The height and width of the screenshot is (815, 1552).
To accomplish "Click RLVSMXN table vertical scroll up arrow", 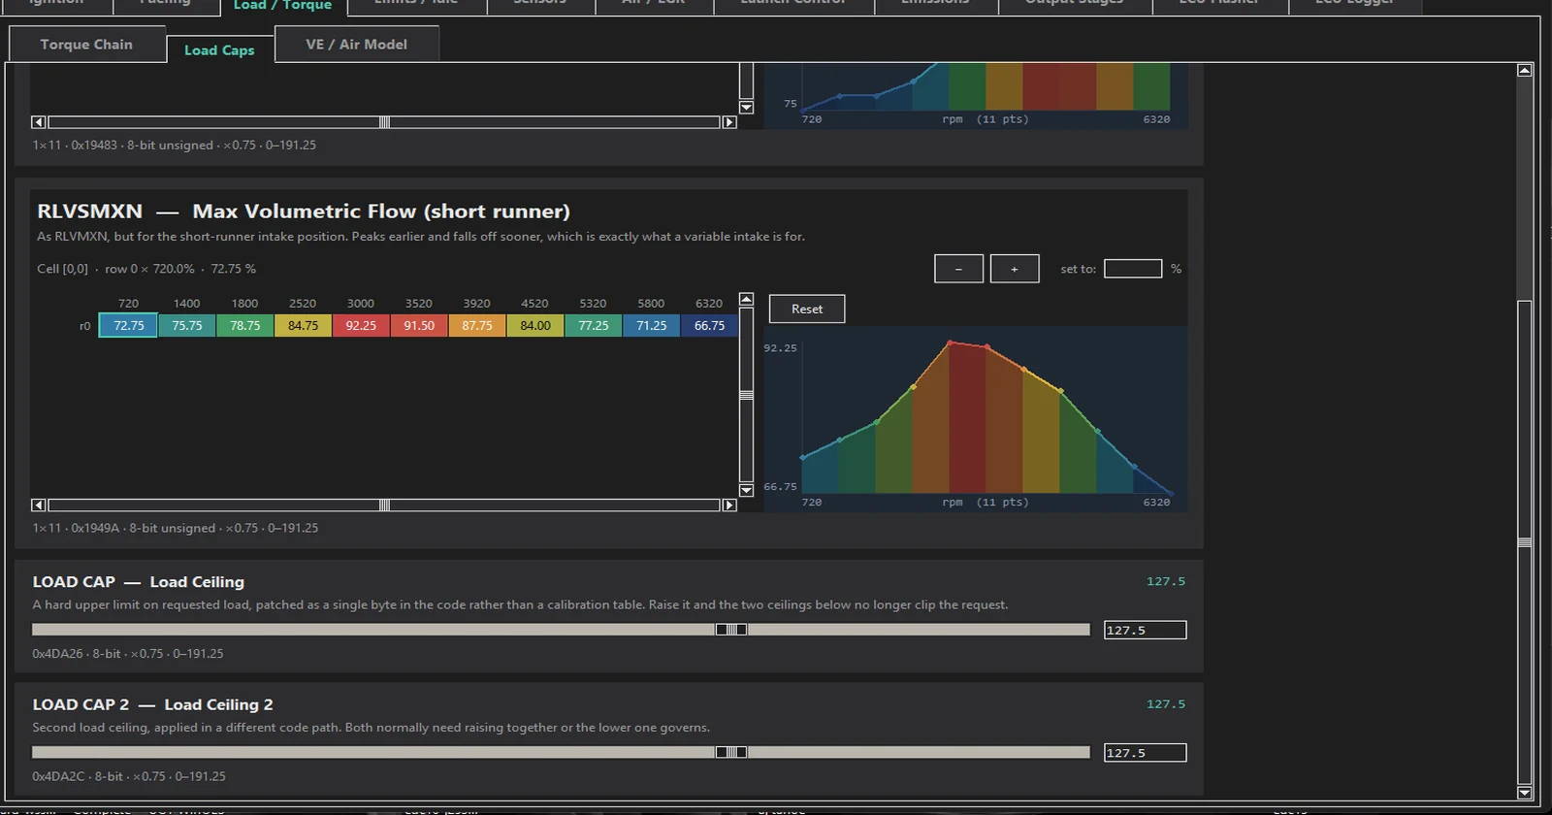I will (746, 299).
